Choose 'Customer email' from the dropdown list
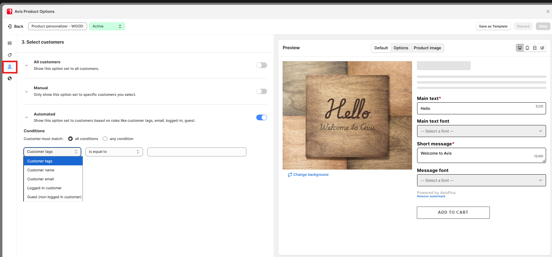This screenshot has width=552, height=257. 41,179
